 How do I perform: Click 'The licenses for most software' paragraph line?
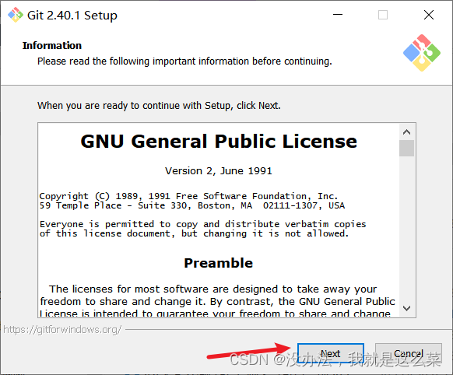click(x=213, y=289)
